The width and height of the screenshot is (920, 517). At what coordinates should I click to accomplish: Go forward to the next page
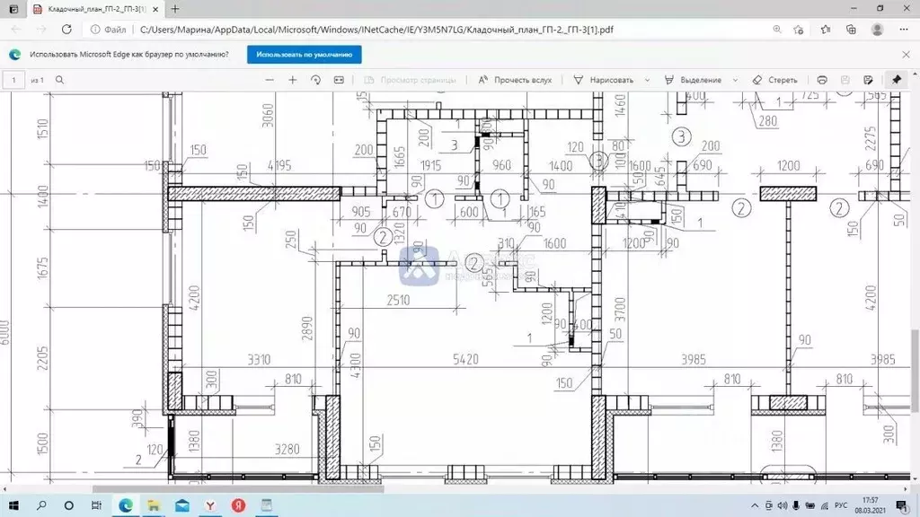(41, 30)
